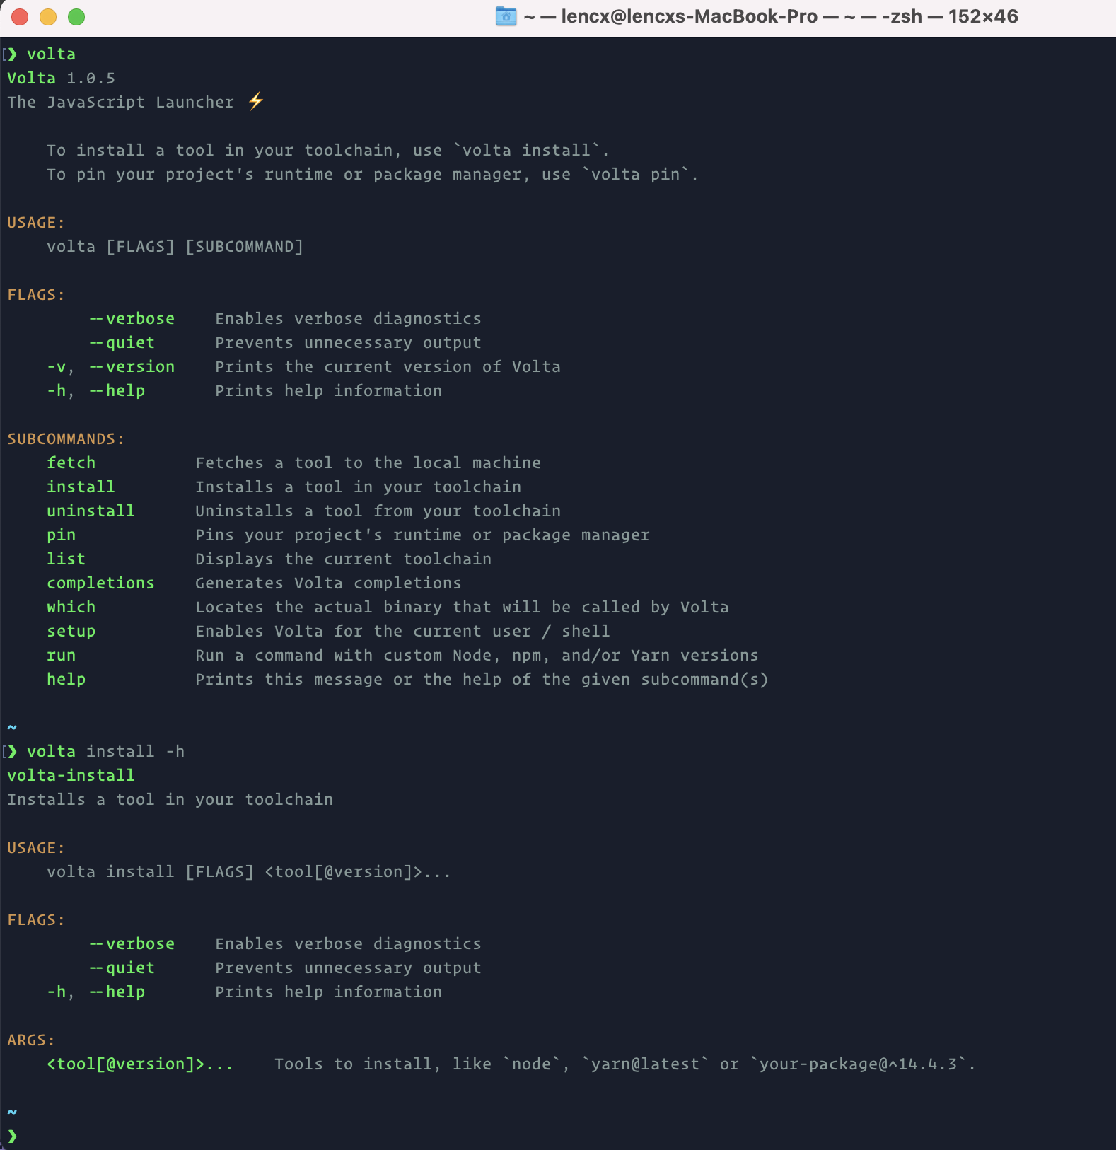Click the 'completions' subcommand
Viewport: 1116px width, 1150px height.
(100, 583)
